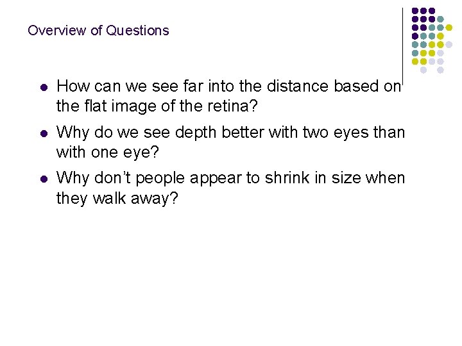The height and width of the screenshot is (346, 462).
Task: Click the word 'Overview' in the title
Action: click(x=57, y=31)
